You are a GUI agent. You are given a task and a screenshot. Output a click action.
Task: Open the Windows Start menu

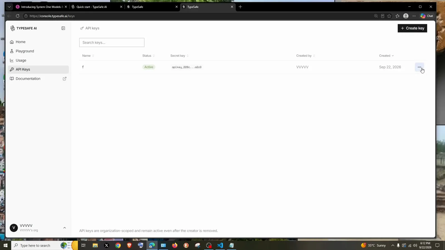[6, 245]
